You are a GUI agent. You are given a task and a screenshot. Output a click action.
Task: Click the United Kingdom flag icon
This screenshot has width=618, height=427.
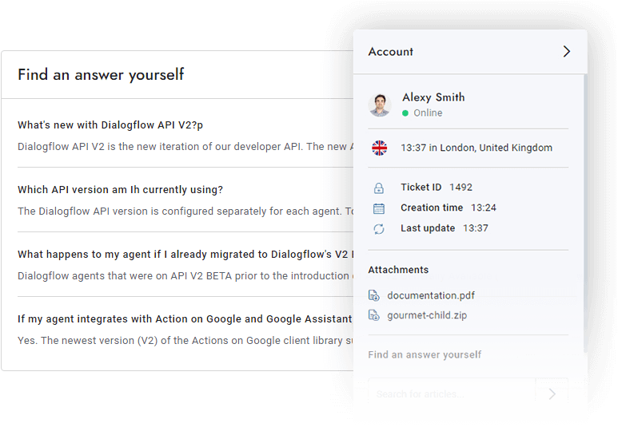click(380, 148)
